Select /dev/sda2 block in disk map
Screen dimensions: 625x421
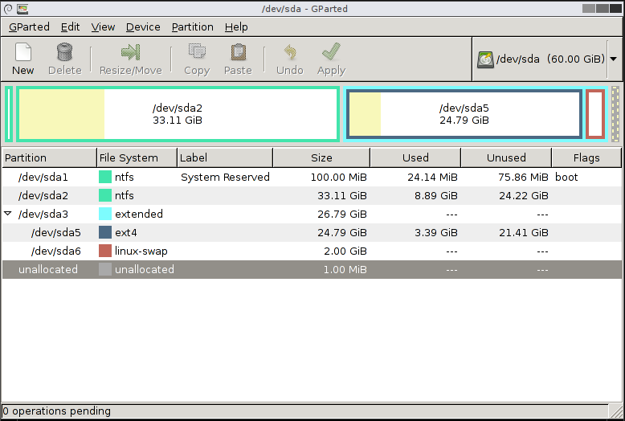click(178, 114)
